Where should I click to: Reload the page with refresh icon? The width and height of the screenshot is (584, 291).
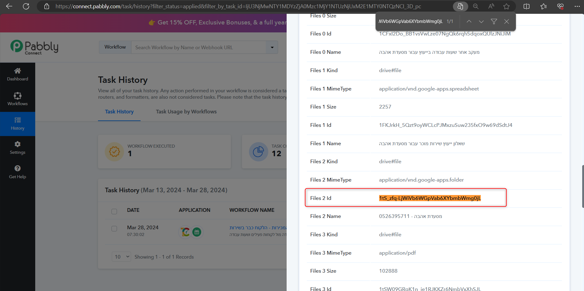(26, 6)
